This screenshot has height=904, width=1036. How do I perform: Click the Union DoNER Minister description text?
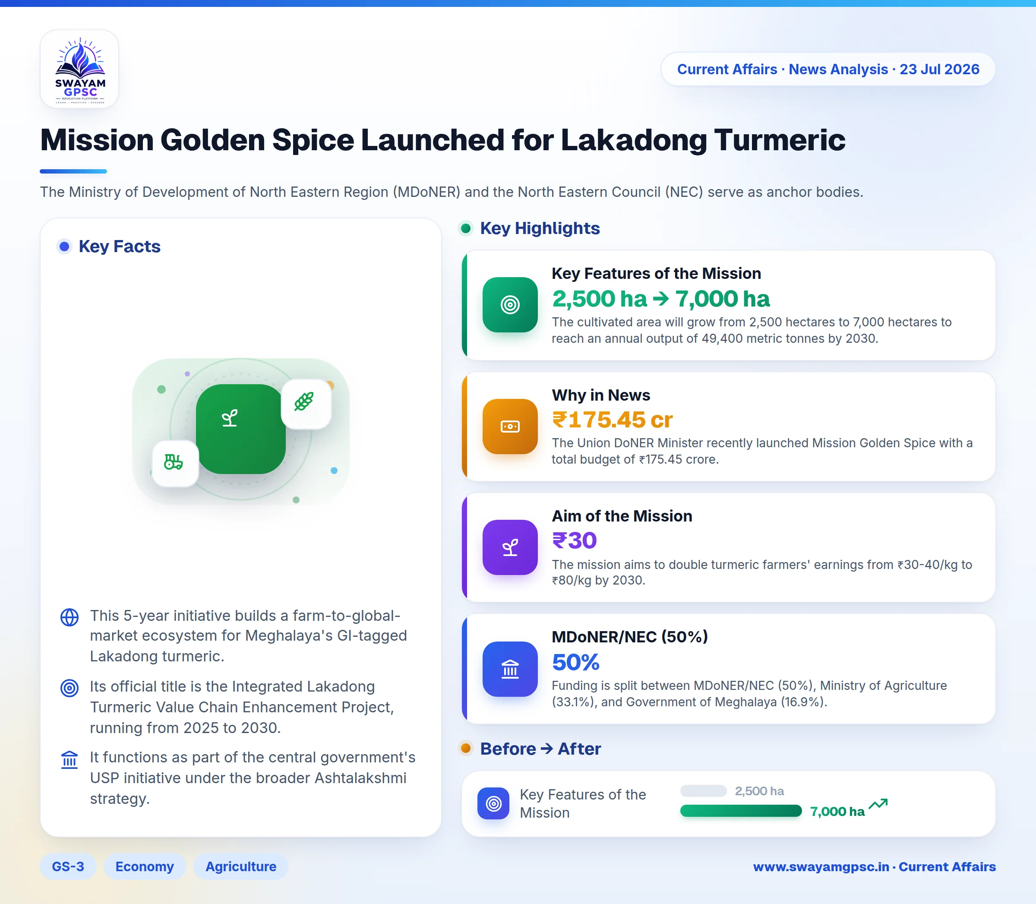761,451
